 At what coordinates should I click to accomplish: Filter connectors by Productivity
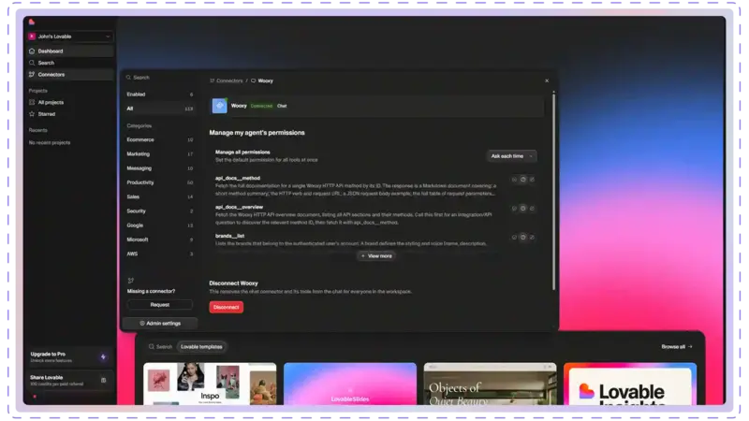pyautogui.click(x=159, y=182)
